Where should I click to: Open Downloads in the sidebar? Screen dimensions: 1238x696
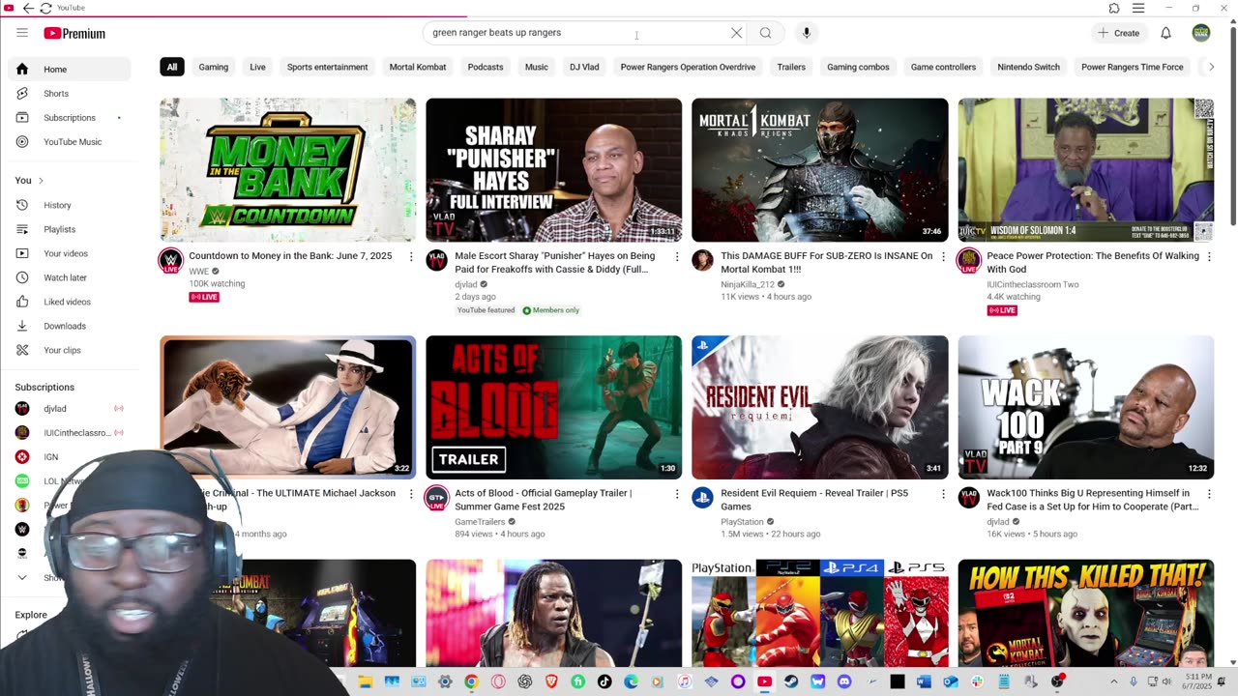[x=69, y=326]
